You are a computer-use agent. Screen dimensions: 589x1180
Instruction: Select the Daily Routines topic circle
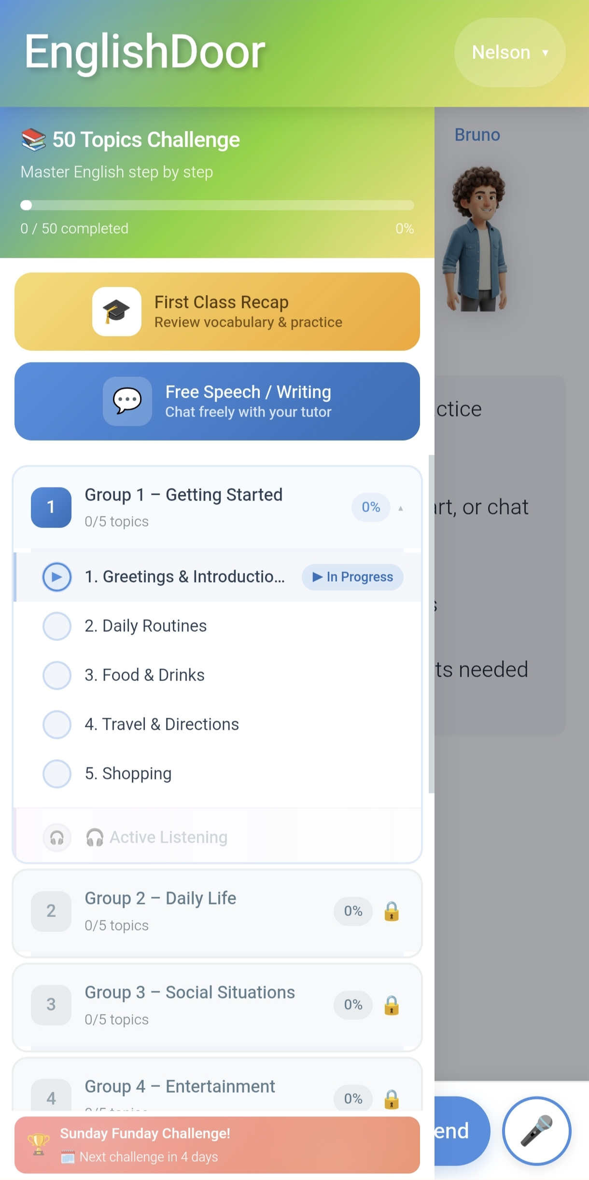(x=57, y=626)
